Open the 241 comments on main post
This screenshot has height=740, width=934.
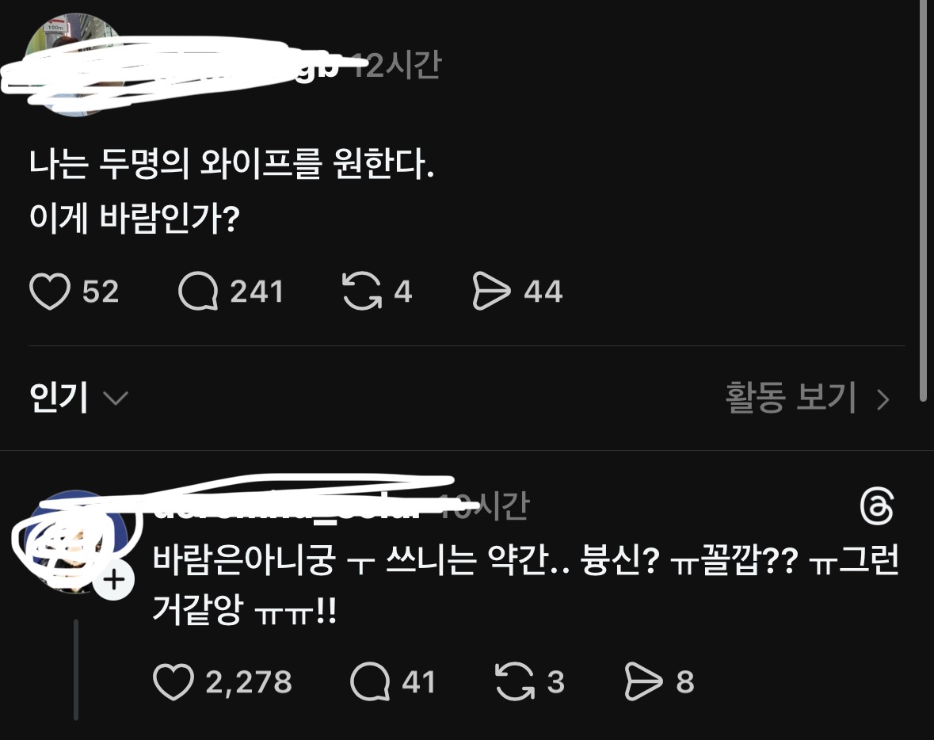[x=198, y=292]
